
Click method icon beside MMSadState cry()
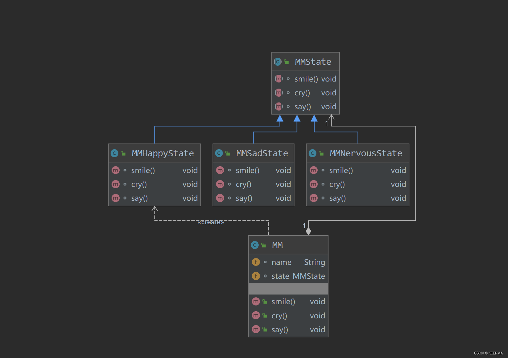click(x=220, y=184)
